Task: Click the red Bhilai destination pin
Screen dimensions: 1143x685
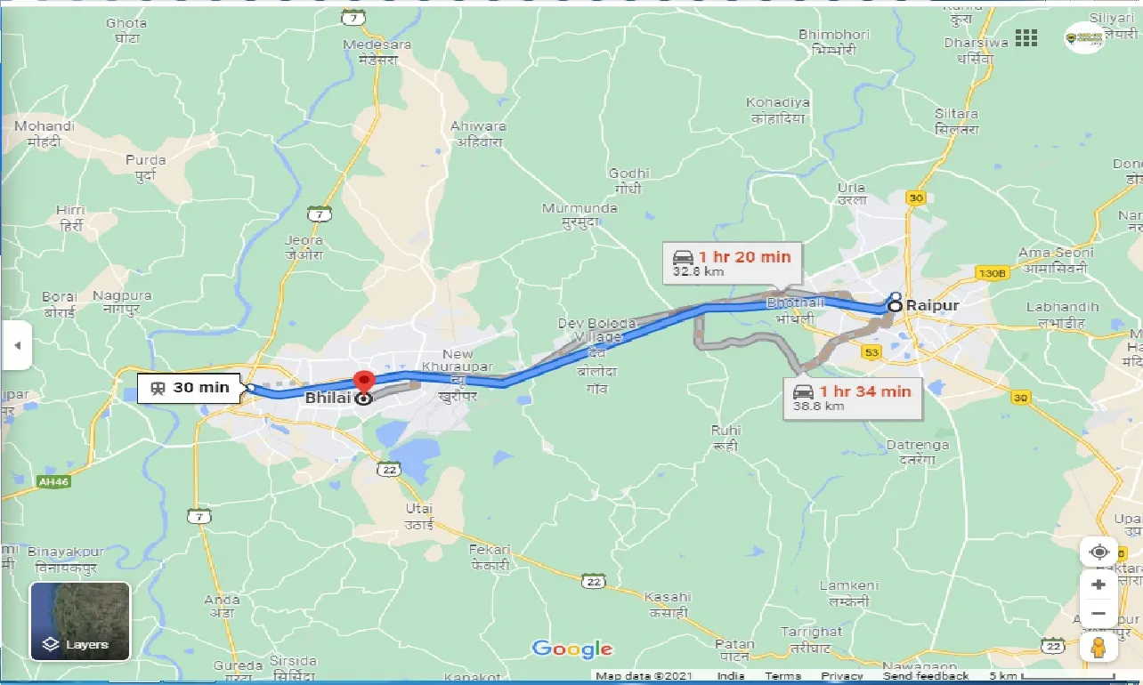Action: tap(363, 384)
